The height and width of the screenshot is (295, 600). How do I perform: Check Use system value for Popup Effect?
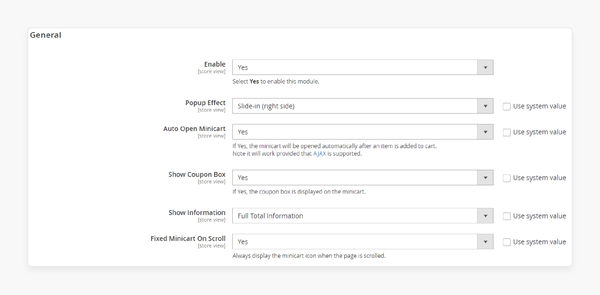[x=507, y=106]
